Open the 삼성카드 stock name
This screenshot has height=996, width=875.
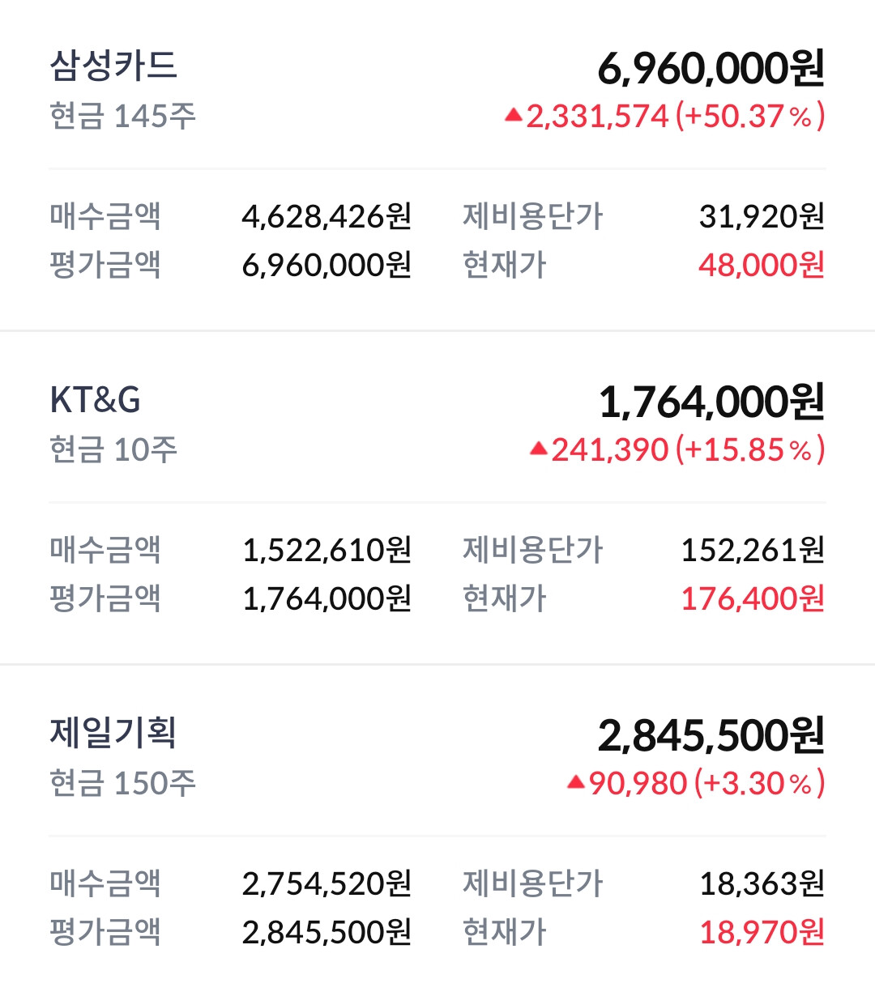[x=113, y=66]
